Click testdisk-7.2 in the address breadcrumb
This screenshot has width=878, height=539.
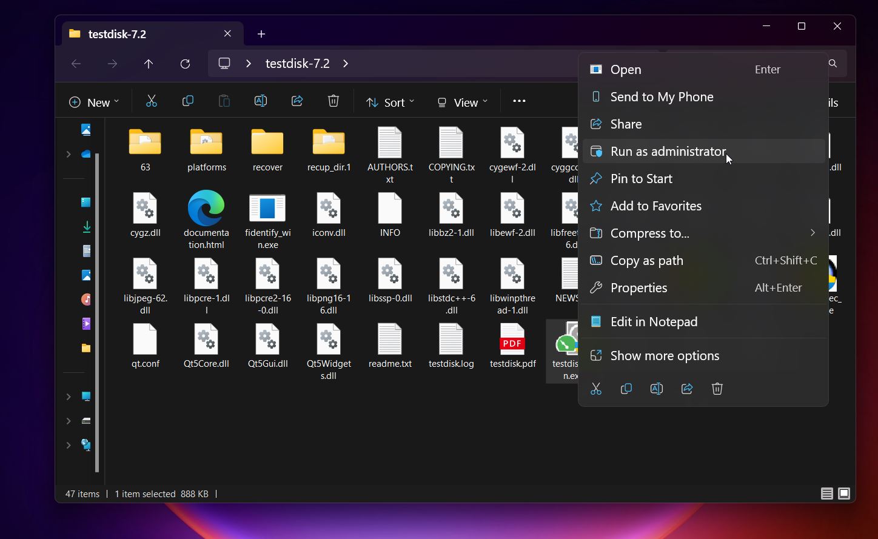pos(298,64)
